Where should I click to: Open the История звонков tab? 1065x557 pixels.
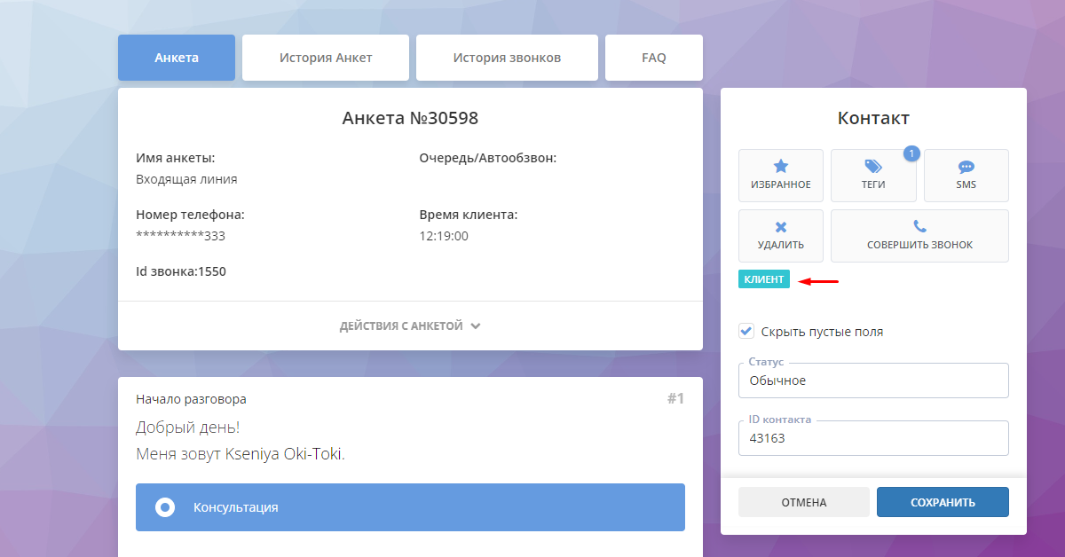pyautogui.click(x=507, y=58)
